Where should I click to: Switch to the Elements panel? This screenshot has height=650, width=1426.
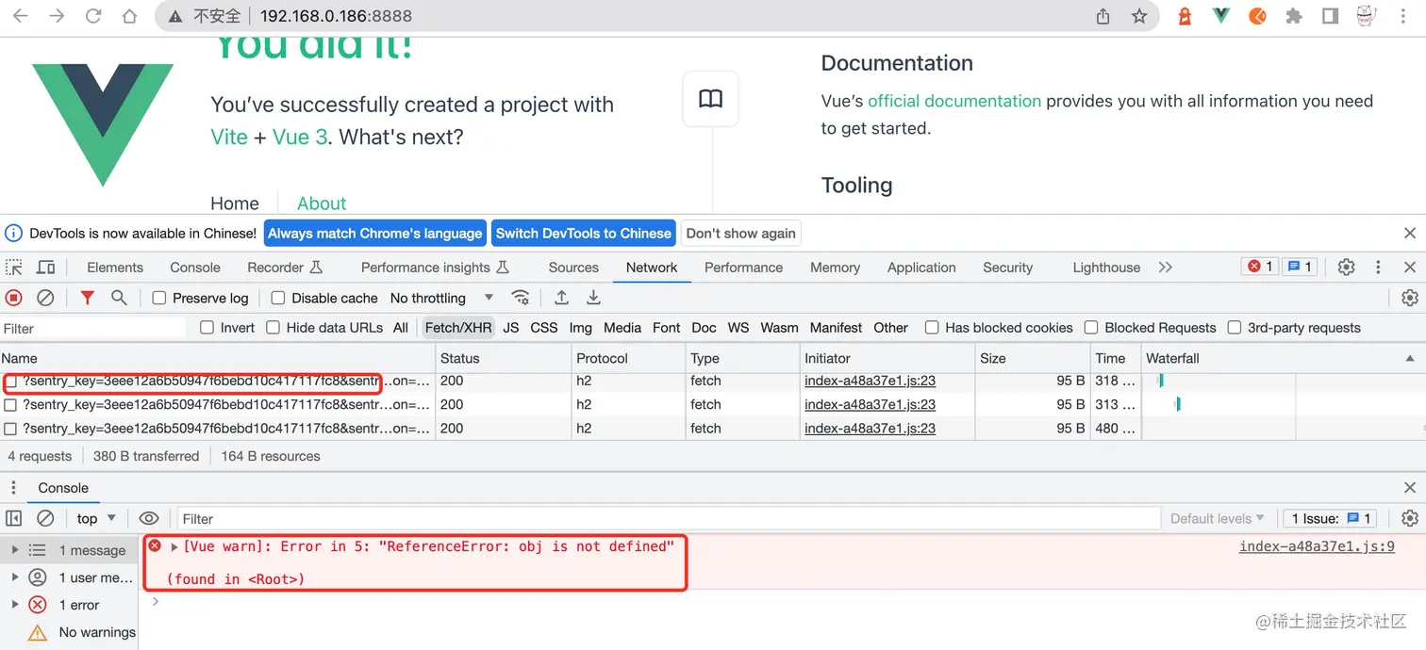(x=114, y=267)
